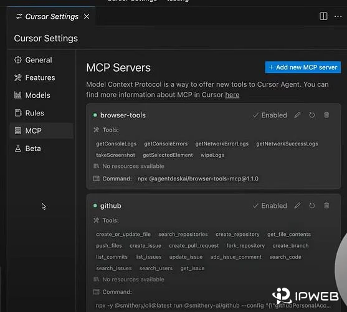Click the update_issue tool
The image size is (347, 312).
186,257
